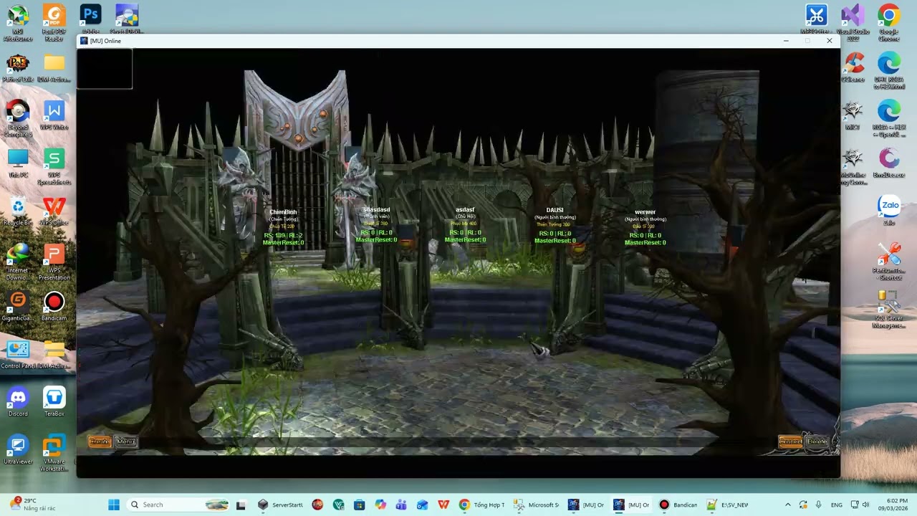Screen dimensions: 917x516
Task: Open MSI Afterburner desktop icon
Action: click(x=18, y=23)
